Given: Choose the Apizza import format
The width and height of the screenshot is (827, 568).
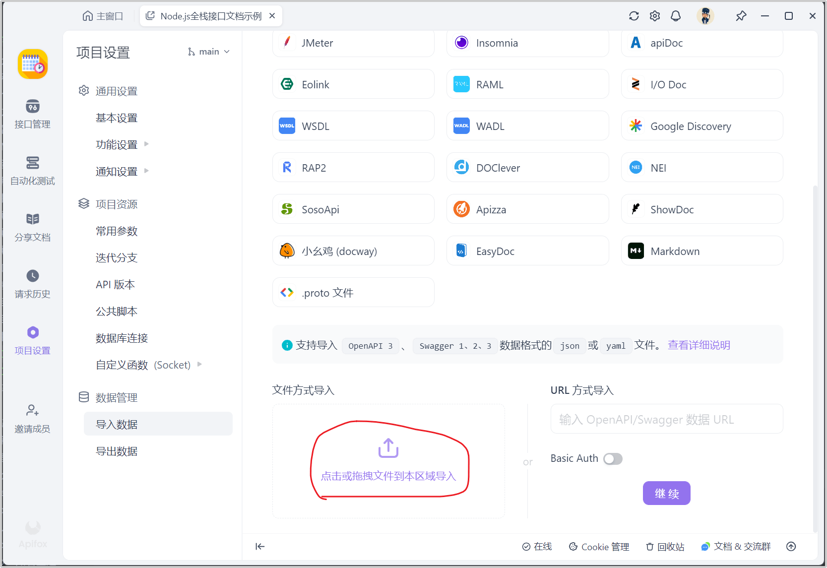Looking at the screenshot, I should (x=528, y=209).
